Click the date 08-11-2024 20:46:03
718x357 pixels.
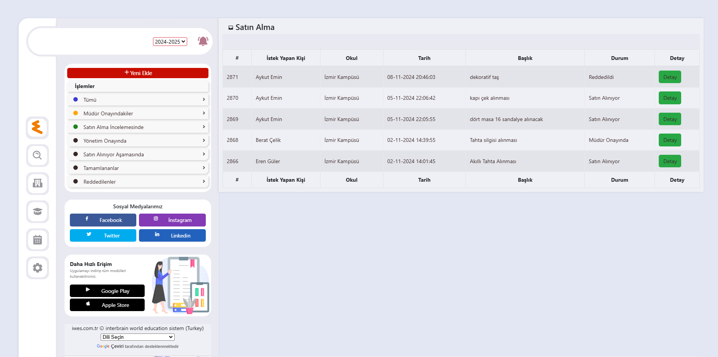411,77
